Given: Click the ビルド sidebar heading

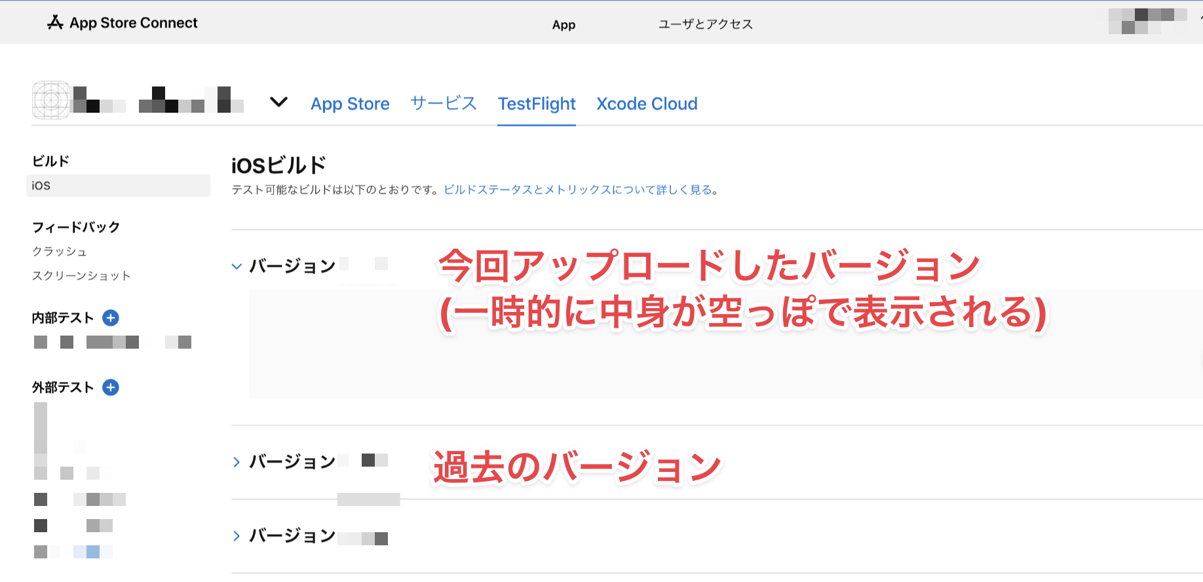Looking at the screenshot, I should pyautogui.click(x=50, y=161).
